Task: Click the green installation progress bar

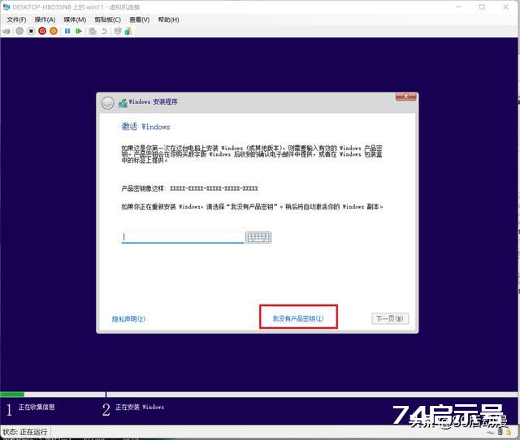Action: tap(12, 395)
